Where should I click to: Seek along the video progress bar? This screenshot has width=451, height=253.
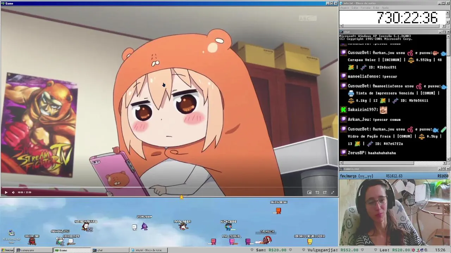coord(169,188)
